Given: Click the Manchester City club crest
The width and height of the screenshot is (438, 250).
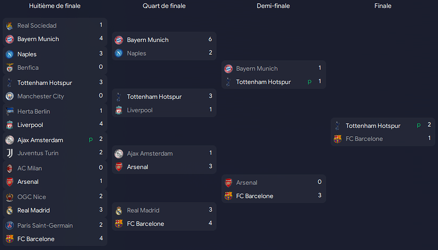Looking at the screenshot, I should coord(9,96).
